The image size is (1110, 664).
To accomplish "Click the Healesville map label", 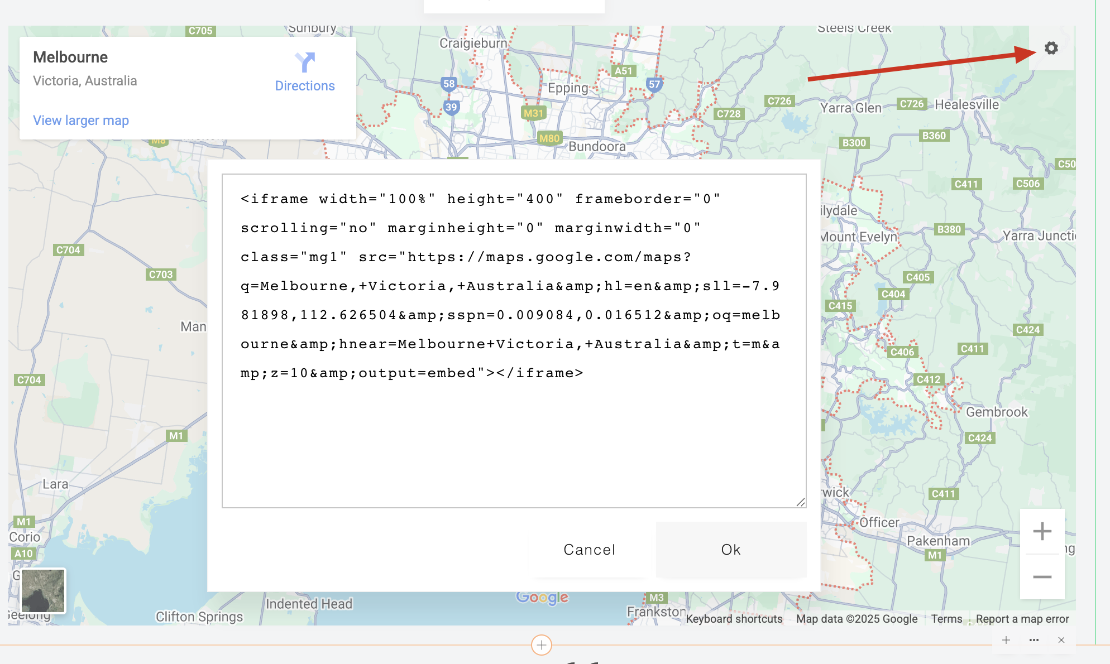I will 967,105.
